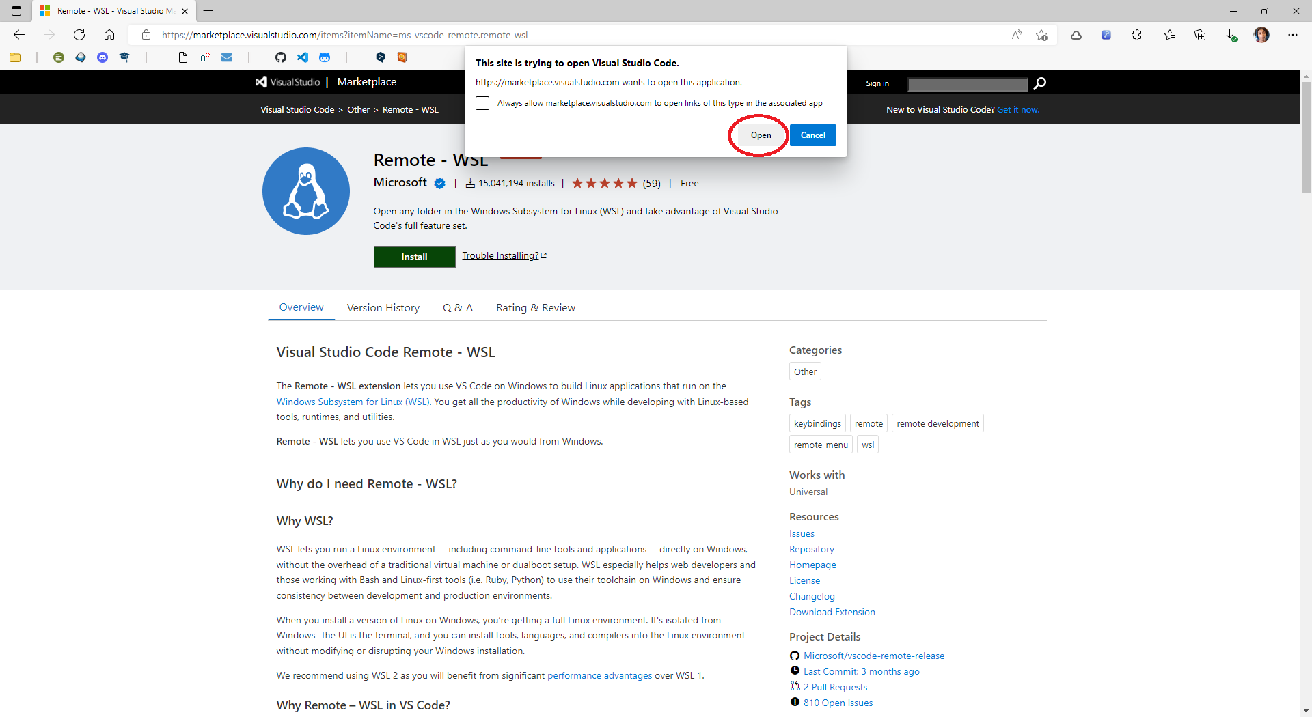Open the user profile avatar
This screenshot has width=1312, height=717.
(1261, 35)
